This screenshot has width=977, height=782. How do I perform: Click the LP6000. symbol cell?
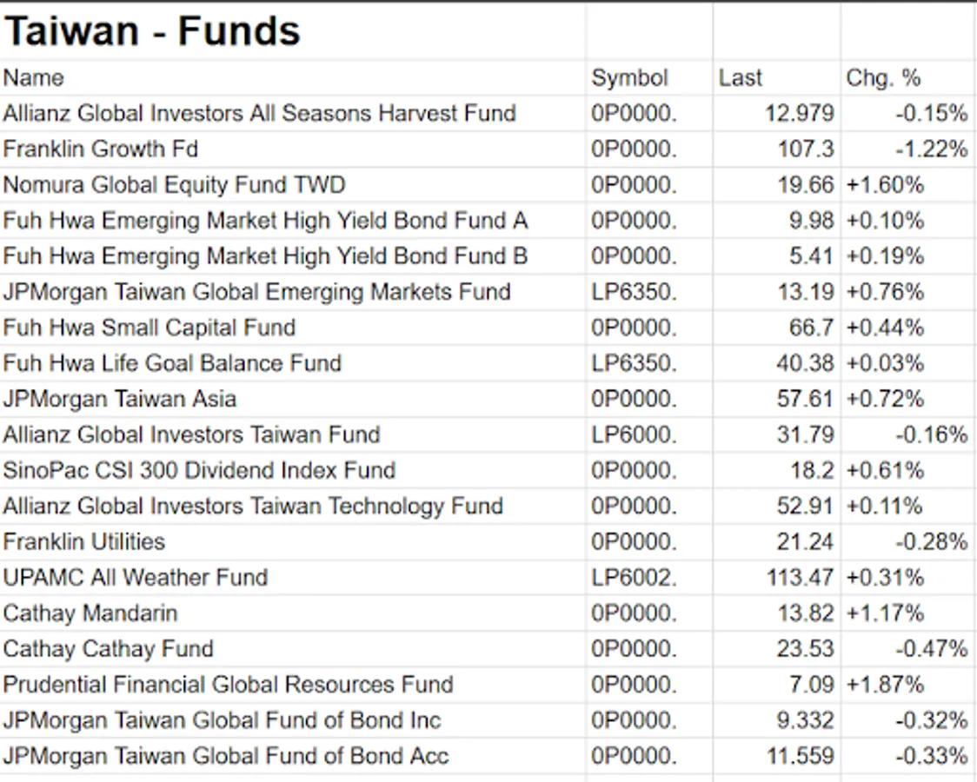click(x=634, y=434)
